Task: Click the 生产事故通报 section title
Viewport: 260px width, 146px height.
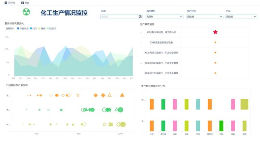Action: click(x=147, y=24)
